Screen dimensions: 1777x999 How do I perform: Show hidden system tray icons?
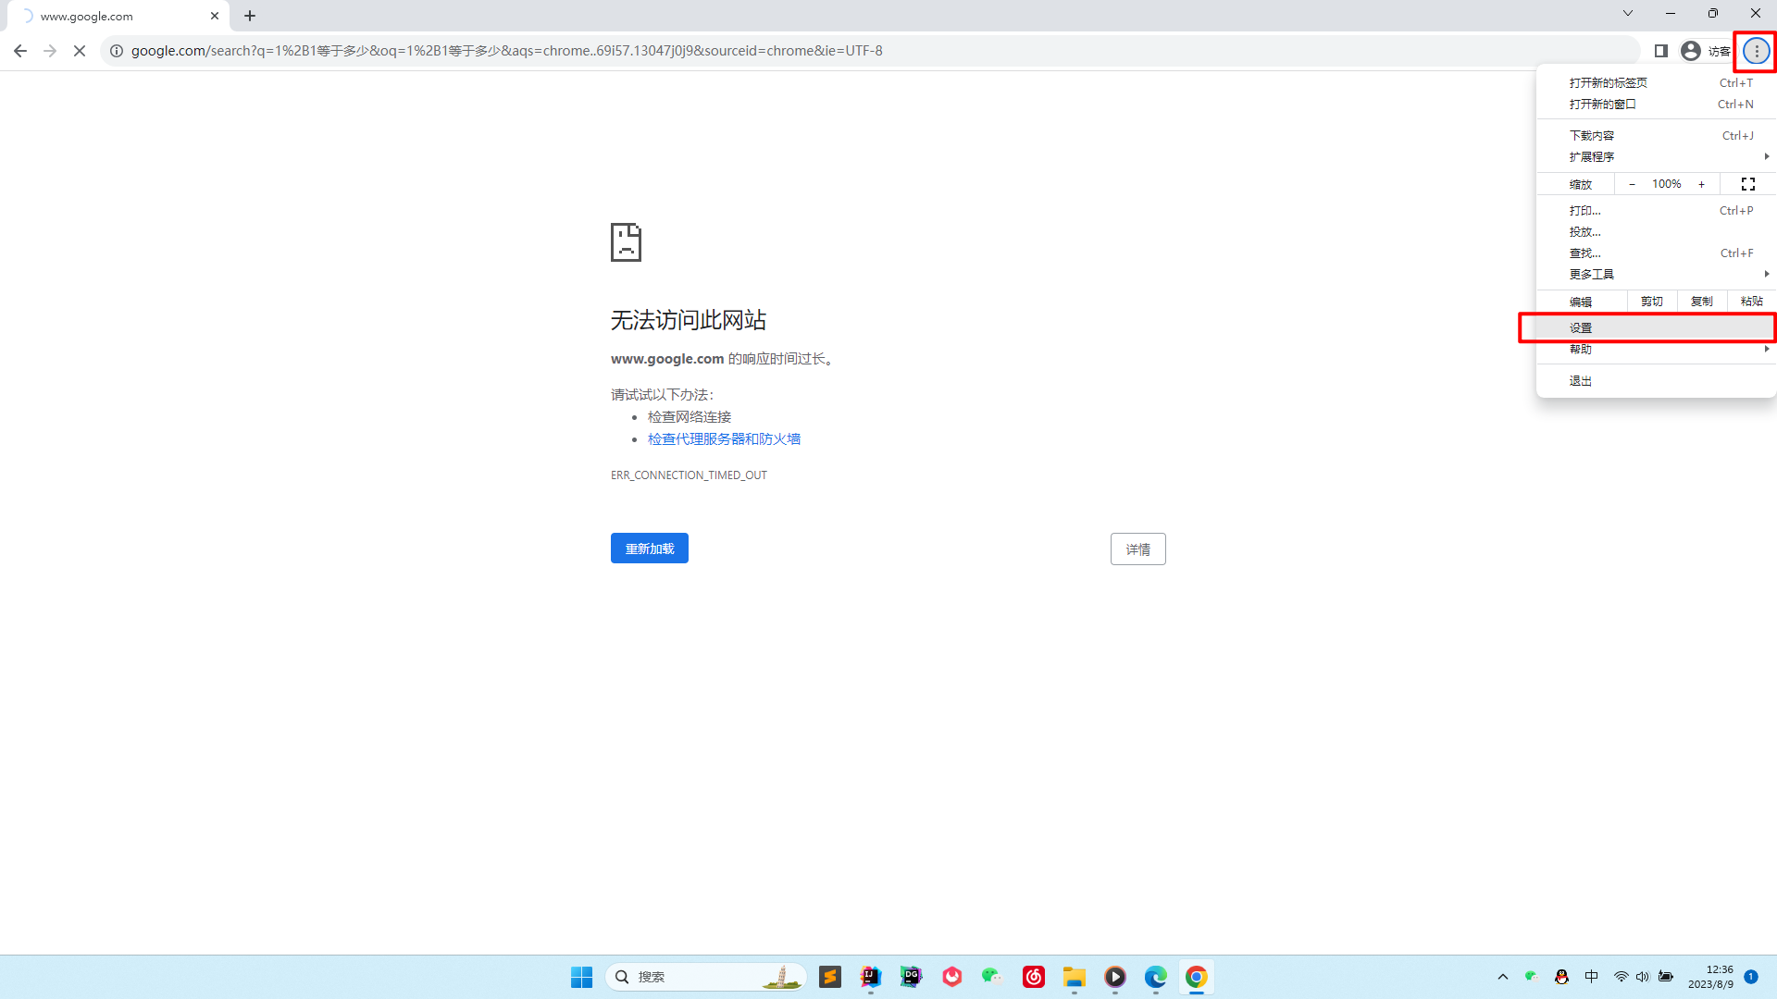click(x=1503, y=977)
